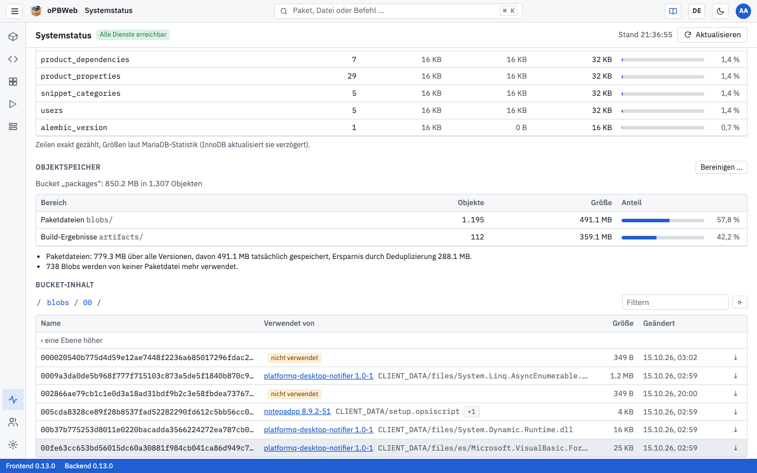This screenshot has height=473, width=757.
Task: Click the 'Alle Dienste erreichbar' status badge
Action: pyautogui.click(x=133, y=35)
